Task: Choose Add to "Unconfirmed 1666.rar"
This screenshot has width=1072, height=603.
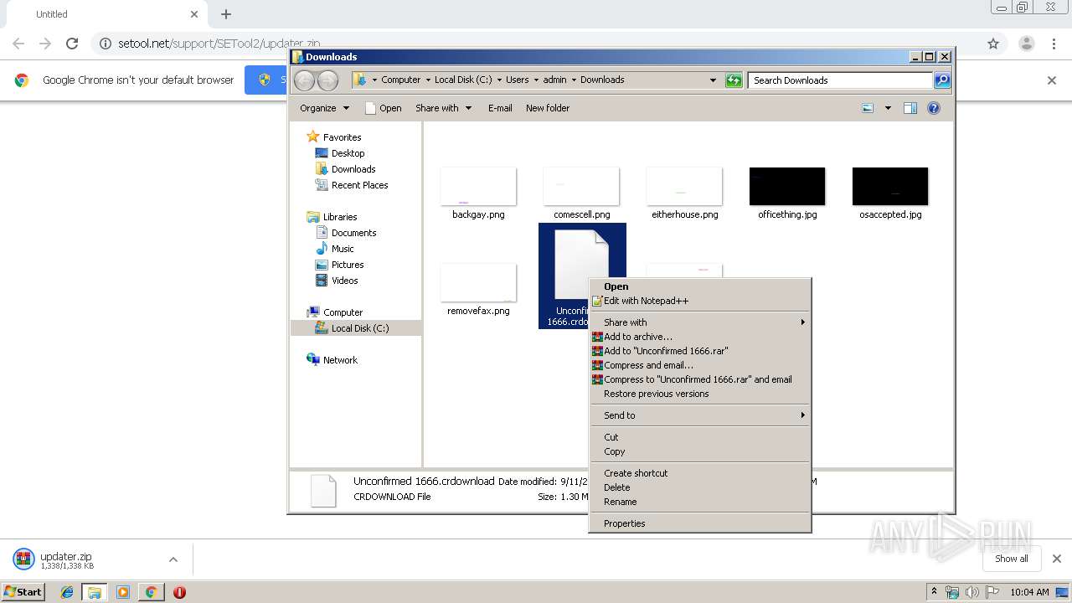Action: (700, 351)
